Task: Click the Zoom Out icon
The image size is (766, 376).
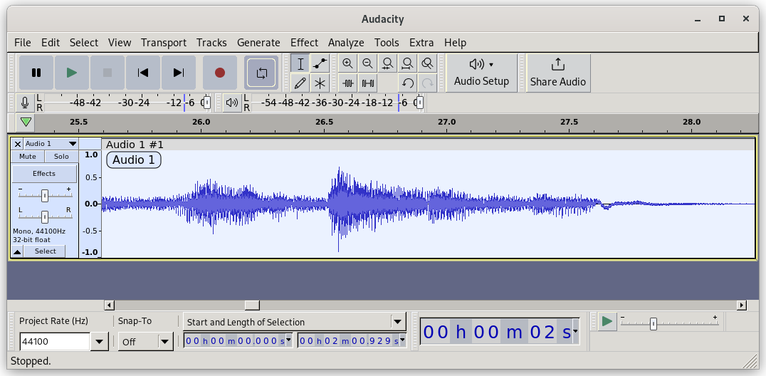Action: 368,63
